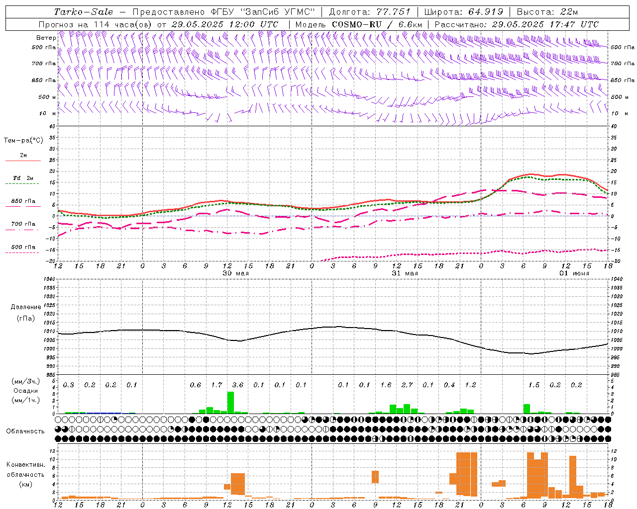
Task: Click the 1.5 precipitation total value
Action: 534,385
